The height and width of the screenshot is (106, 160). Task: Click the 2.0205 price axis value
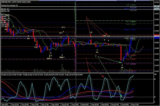coord(157,48)
